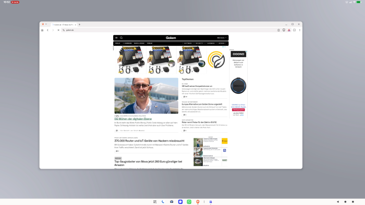
Task: Select the Hardware topic link
Action: point(211,43)
